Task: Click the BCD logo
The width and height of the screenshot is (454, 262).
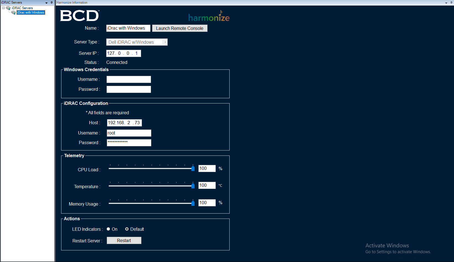Action: [80, 16]
